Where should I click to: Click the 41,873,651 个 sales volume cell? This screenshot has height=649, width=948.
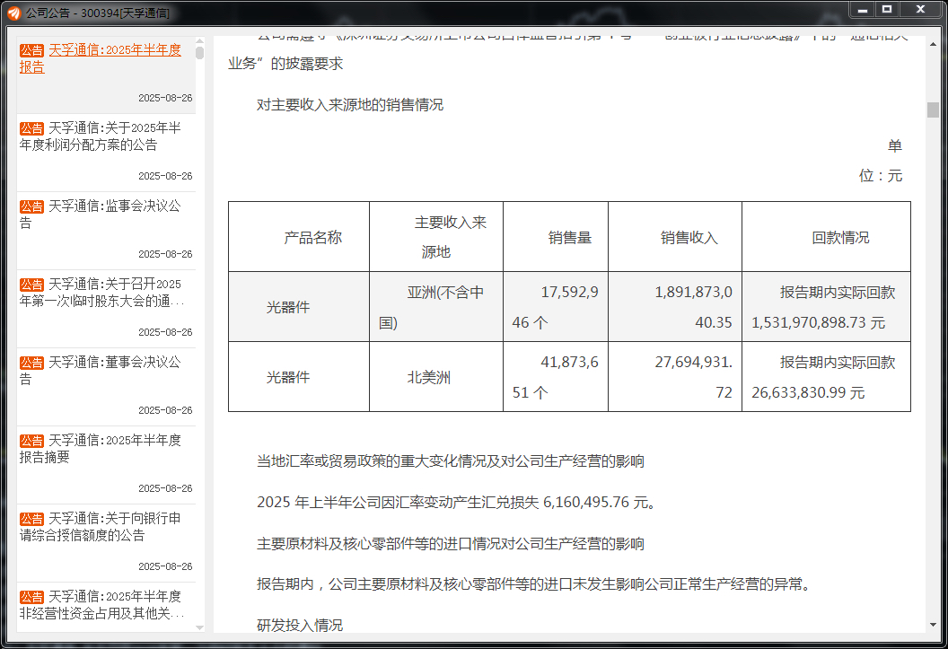click(556, 377)
